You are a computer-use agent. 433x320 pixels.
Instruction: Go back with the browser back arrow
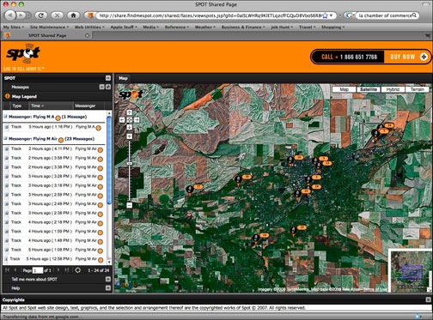10,15
